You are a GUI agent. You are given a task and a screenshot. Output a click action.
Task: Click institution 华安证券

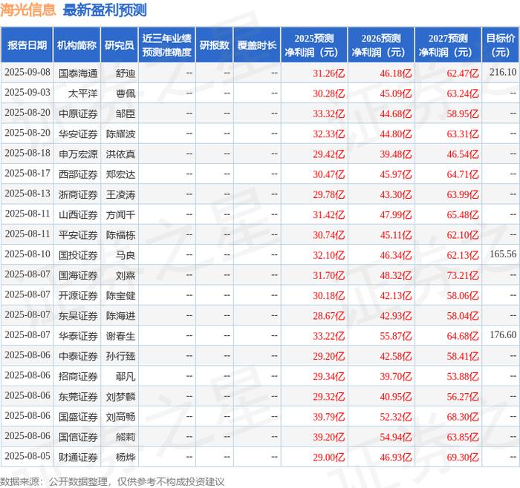click(78, 133)
